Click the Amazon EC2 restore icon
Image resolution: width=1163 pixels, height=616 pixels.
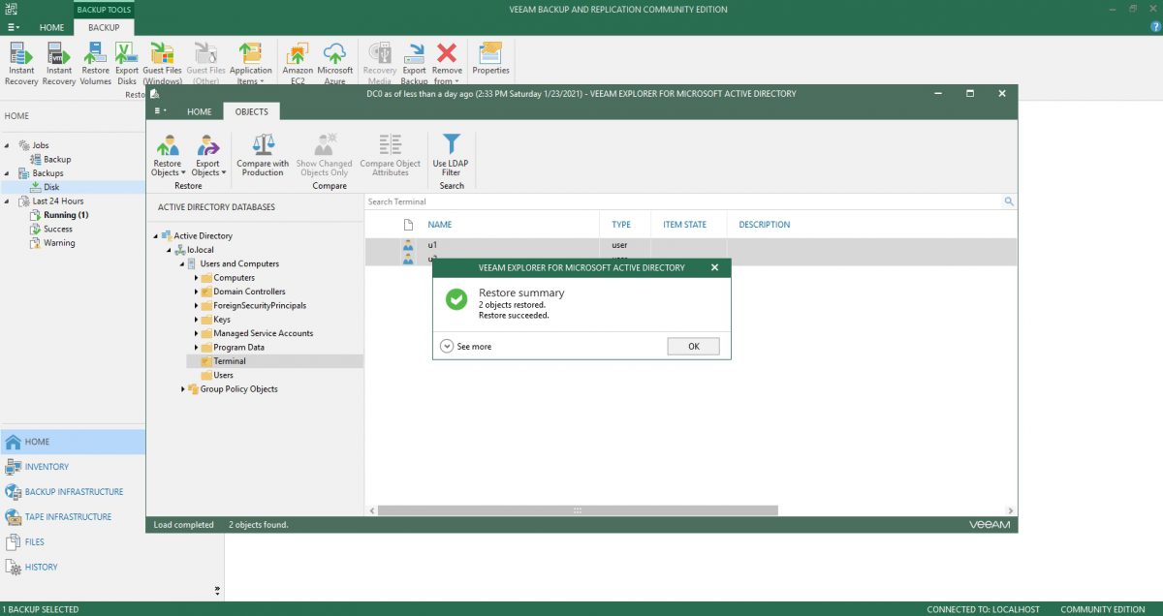pyautogui.click(x=297, y=61)
